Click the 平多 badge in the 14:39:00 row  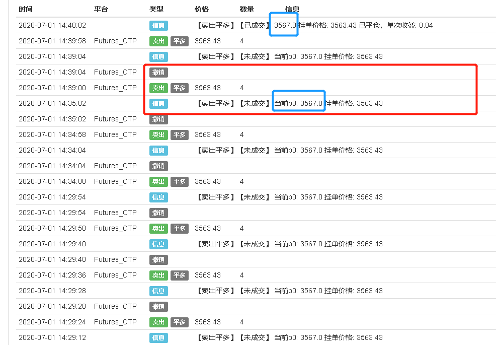click(x=179, y=88)
